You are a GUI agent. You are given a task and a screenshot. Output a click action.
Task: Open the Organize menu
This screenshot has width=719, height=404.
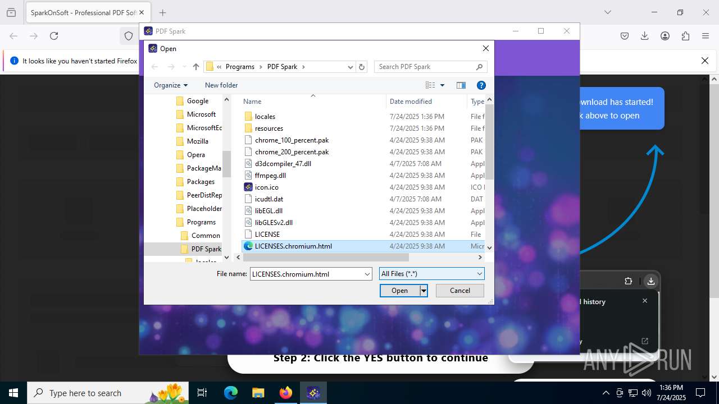point(171,85)
